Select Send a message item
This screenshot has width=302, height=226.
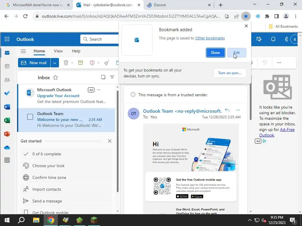click(66, 201)
